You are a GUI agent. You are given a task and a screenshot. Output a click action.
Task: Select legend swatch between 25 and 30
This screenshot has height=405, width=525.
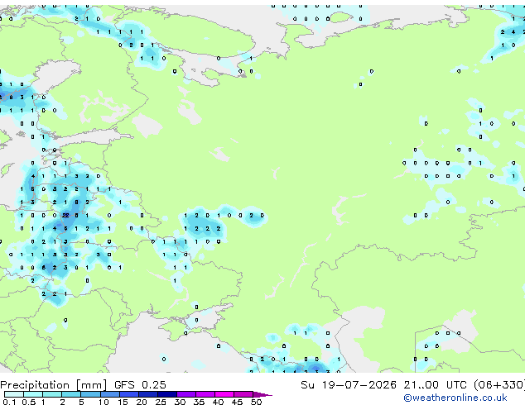tap(167, 394)
